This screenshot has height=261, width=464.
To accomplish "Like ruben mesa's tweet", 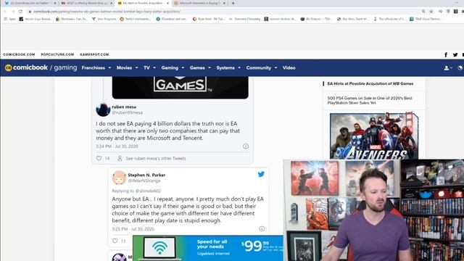I will click(x=99, y=158).
